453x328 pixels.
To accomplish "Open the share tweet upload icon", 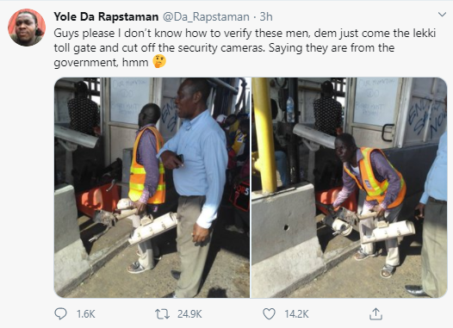I will coord(375,314).
